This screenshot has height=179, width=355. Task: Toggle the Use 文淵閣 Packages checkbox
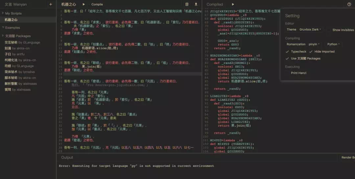pos(287,58)
